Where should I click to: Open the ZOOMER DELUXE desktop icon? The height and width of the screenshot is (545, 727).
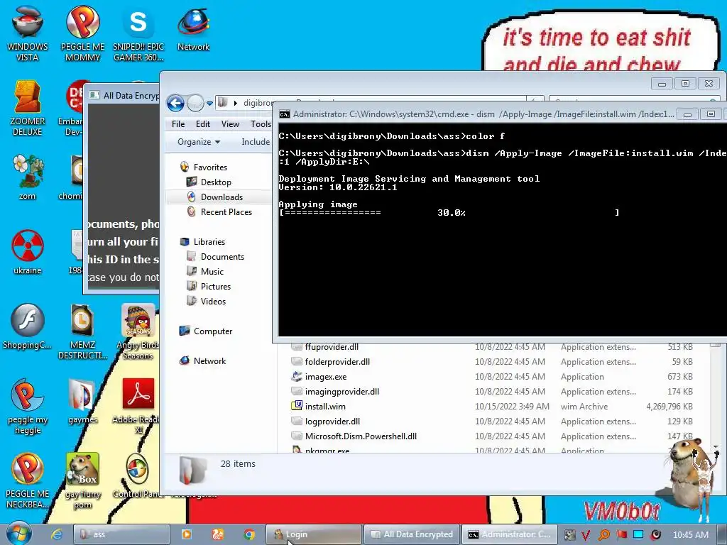coord(28,108)
